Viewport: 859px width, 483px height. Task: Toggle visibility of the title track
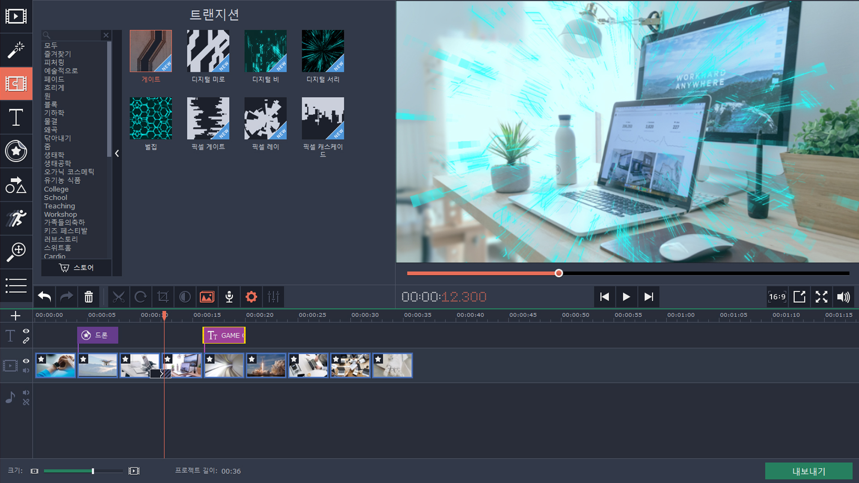point(26,331)
